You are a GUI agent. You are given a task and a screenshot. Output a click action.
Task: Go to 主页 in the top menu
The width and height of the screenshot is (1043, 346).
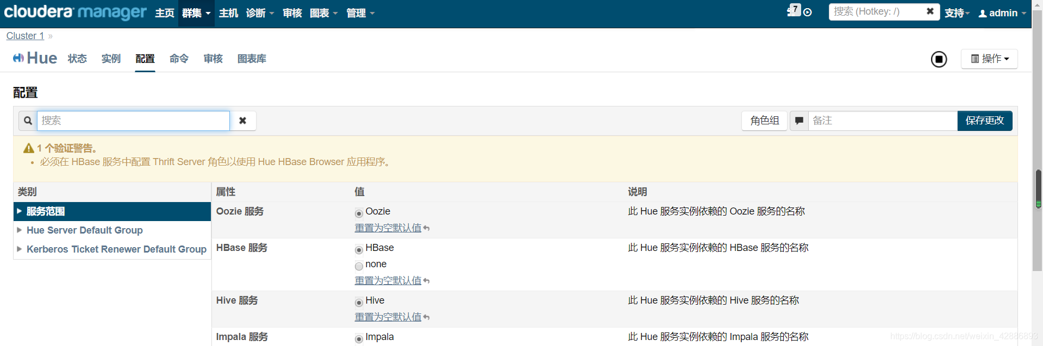click(x=165, y=13)
